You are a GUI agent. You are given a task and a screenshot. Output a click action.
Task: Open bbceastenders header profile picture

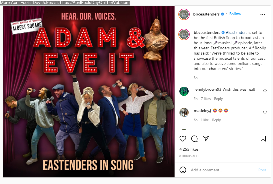coord(184,14)
